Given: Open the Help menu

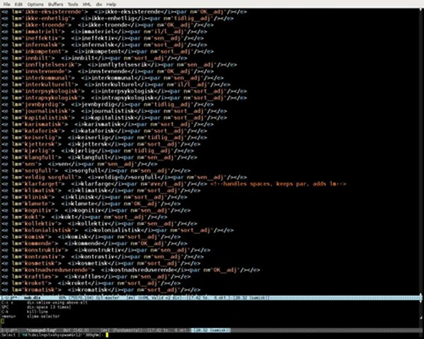Looking at the screenshot, I should (x=111, y=4).
